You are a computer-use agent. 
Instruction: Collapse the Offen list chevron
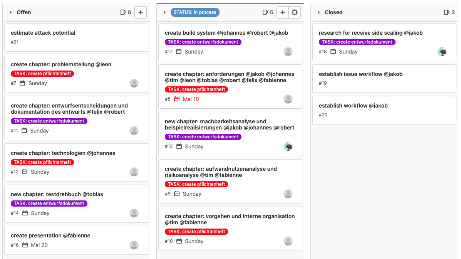pos(10,12)
